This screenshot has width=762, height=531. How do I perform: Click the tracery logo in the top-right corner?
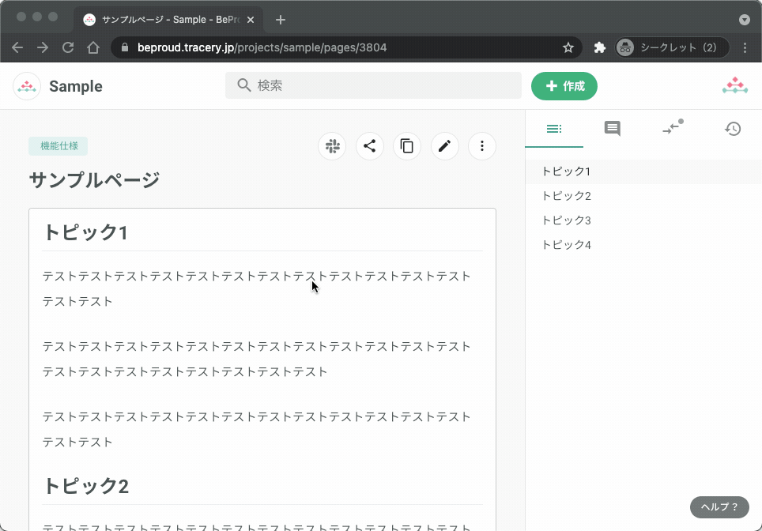[x=734, y=85]
